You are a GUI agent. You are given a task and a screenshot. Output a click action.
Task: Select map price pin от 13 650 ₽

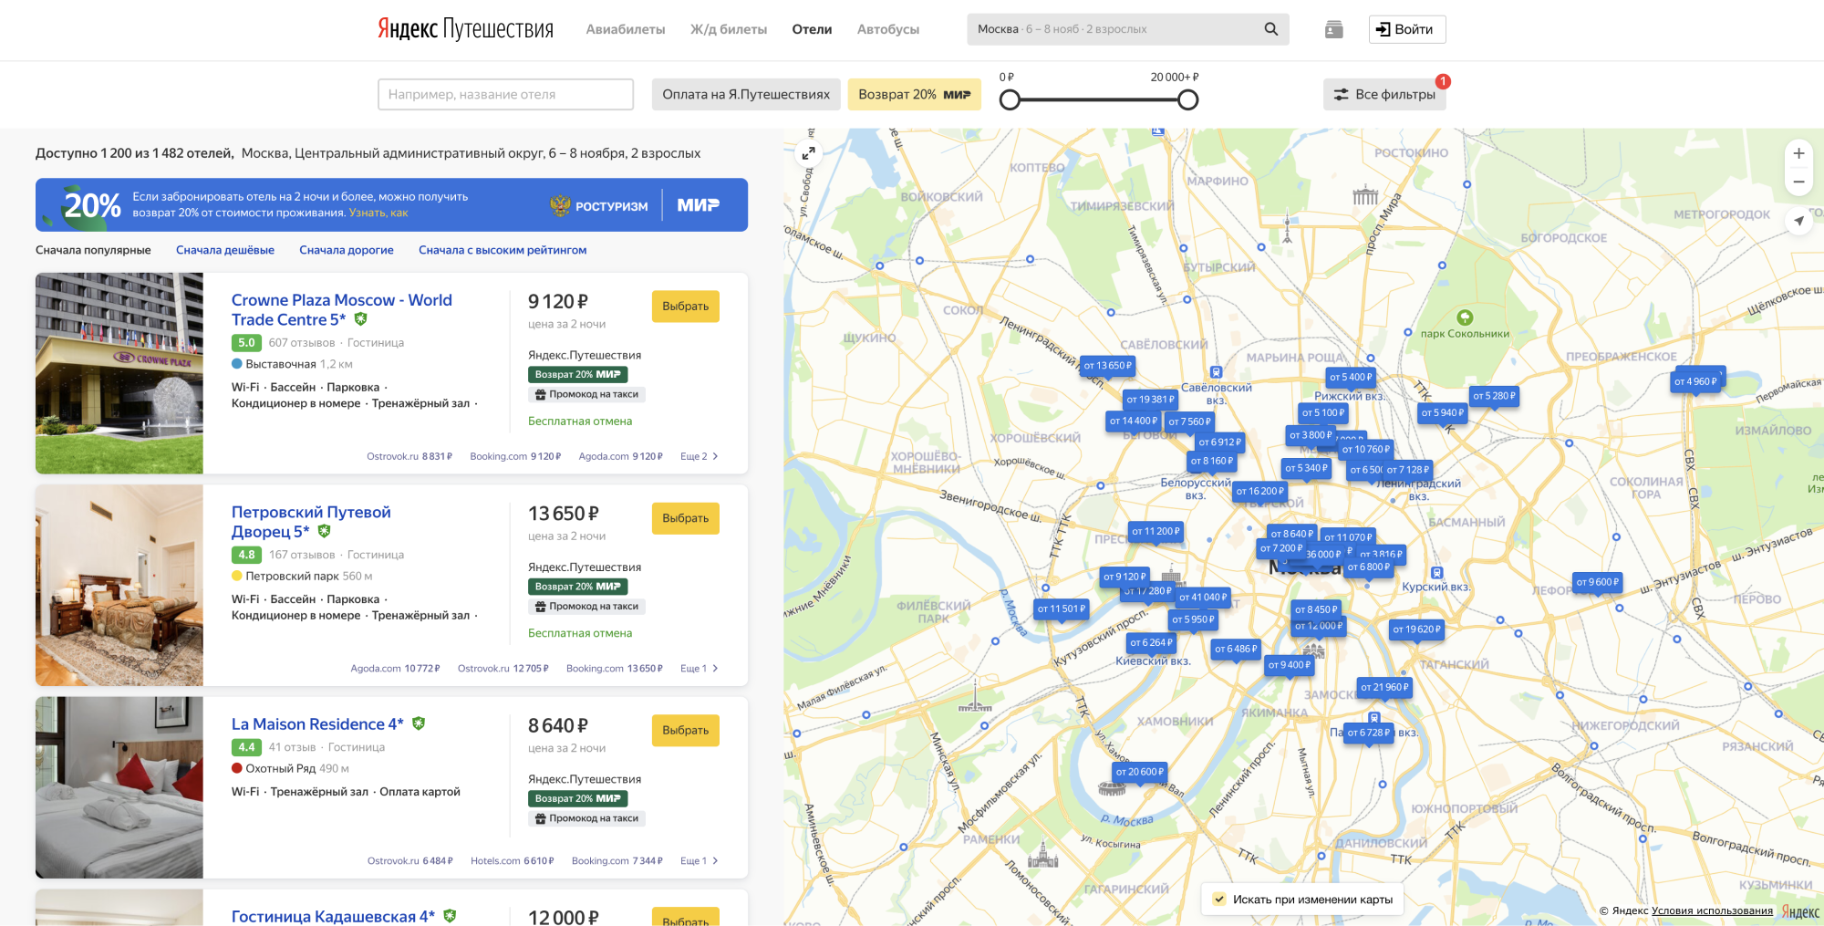click(1107, 366)
